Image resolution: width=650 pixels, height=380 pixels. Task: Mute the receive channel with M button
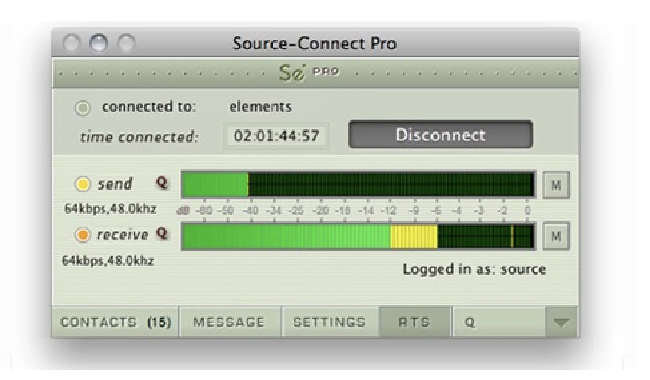click(x=557, y=236)
